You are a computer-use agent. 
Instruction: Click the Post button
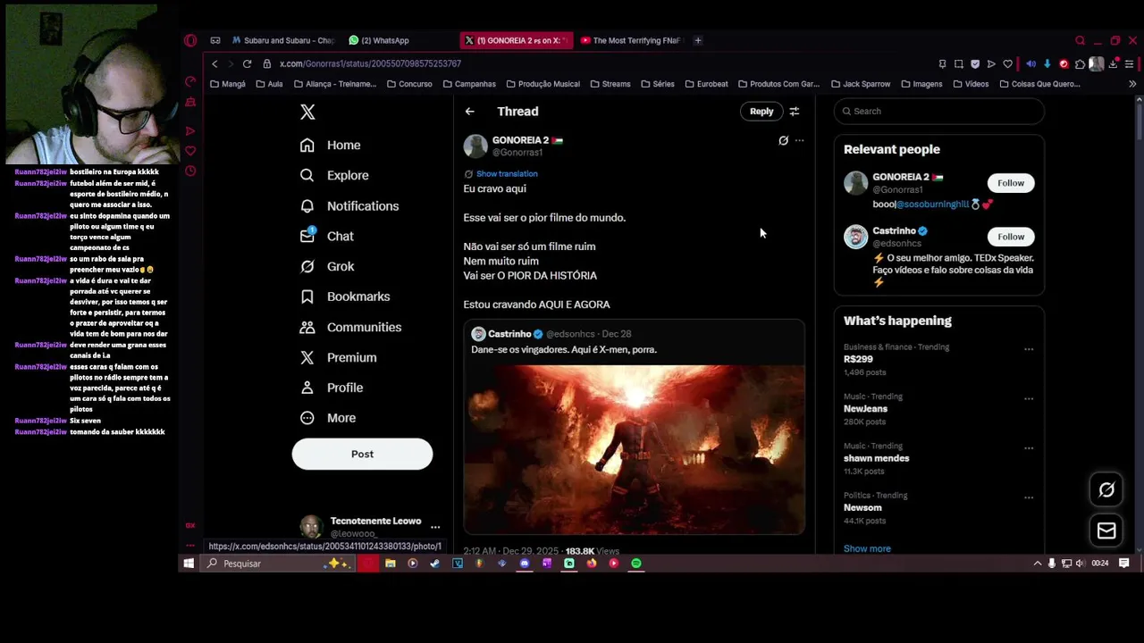(x=362, y=454)
